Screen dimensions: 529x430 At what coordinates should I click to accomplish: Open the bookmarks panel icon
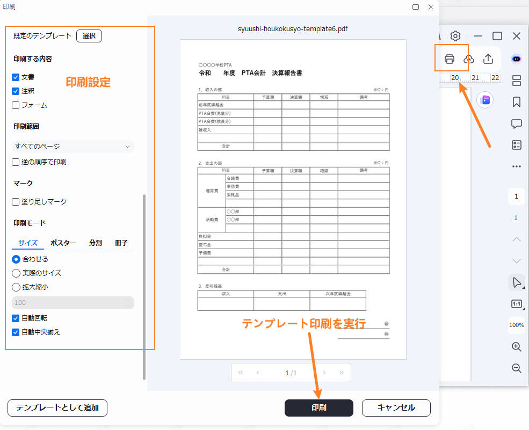point(516,101)
